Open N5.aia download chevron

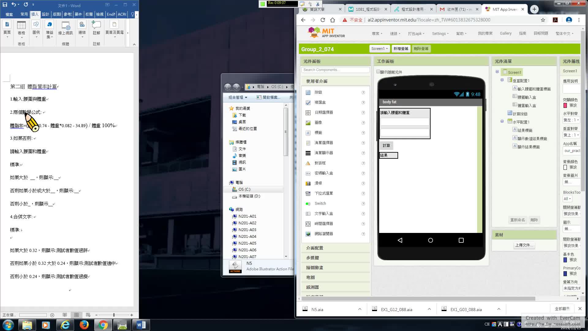pyautogui.click(x=360, y=309)
